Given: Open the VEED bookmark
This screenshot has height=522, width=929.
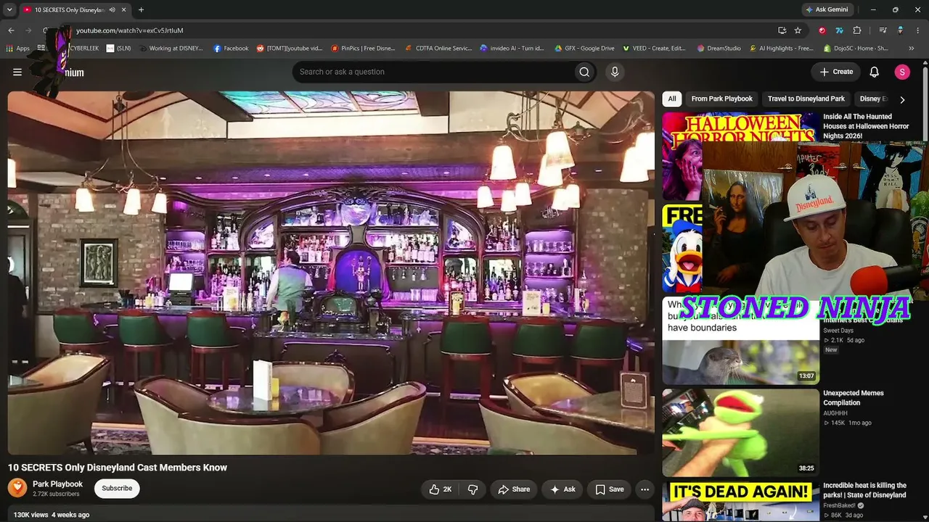Looking at the screenshot, I should click(x=655, y=49).
